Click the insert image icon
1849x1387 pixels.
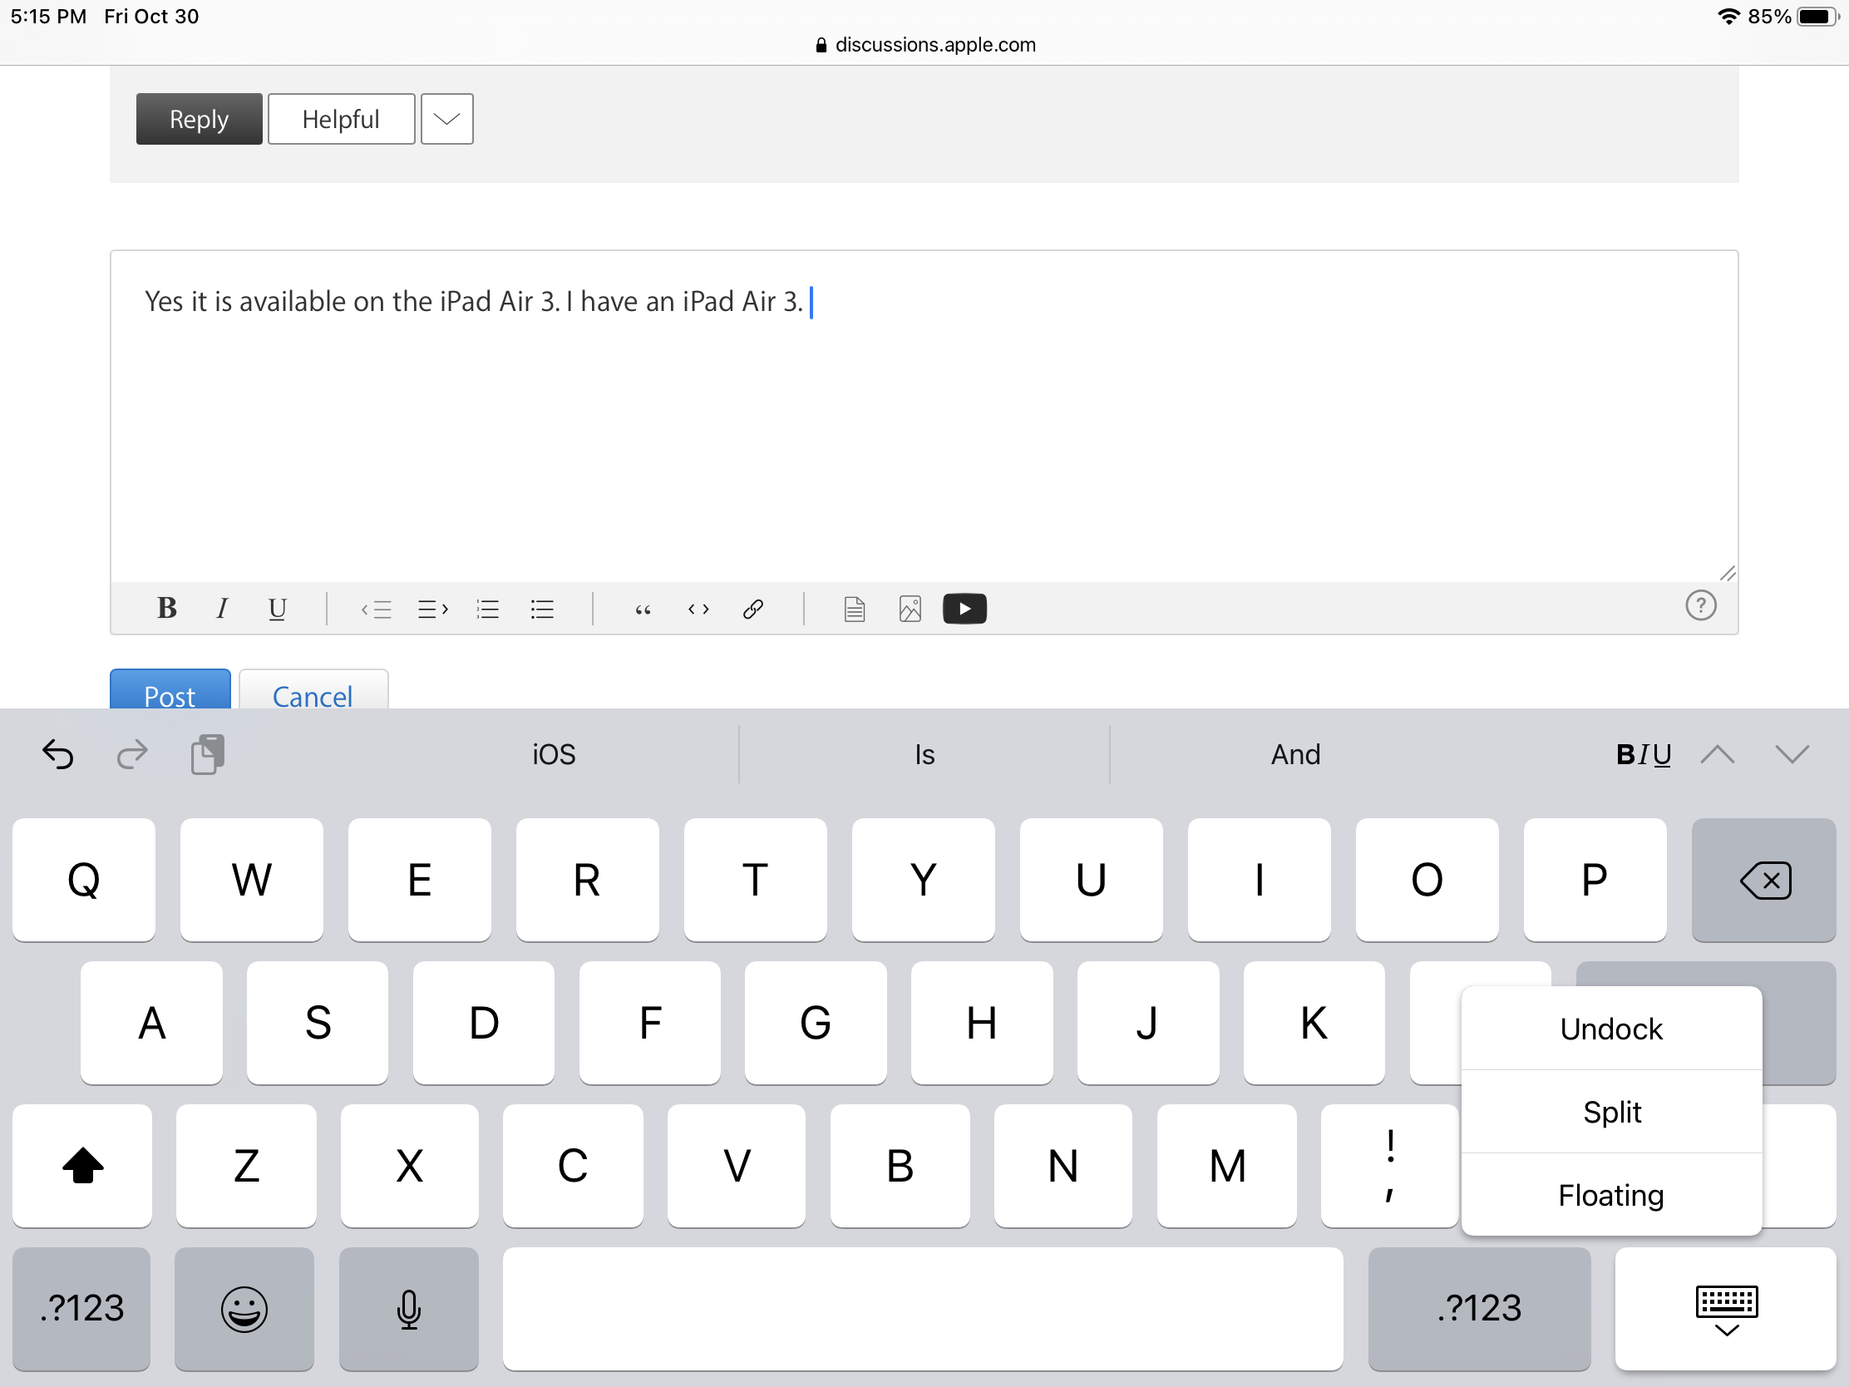910,610
